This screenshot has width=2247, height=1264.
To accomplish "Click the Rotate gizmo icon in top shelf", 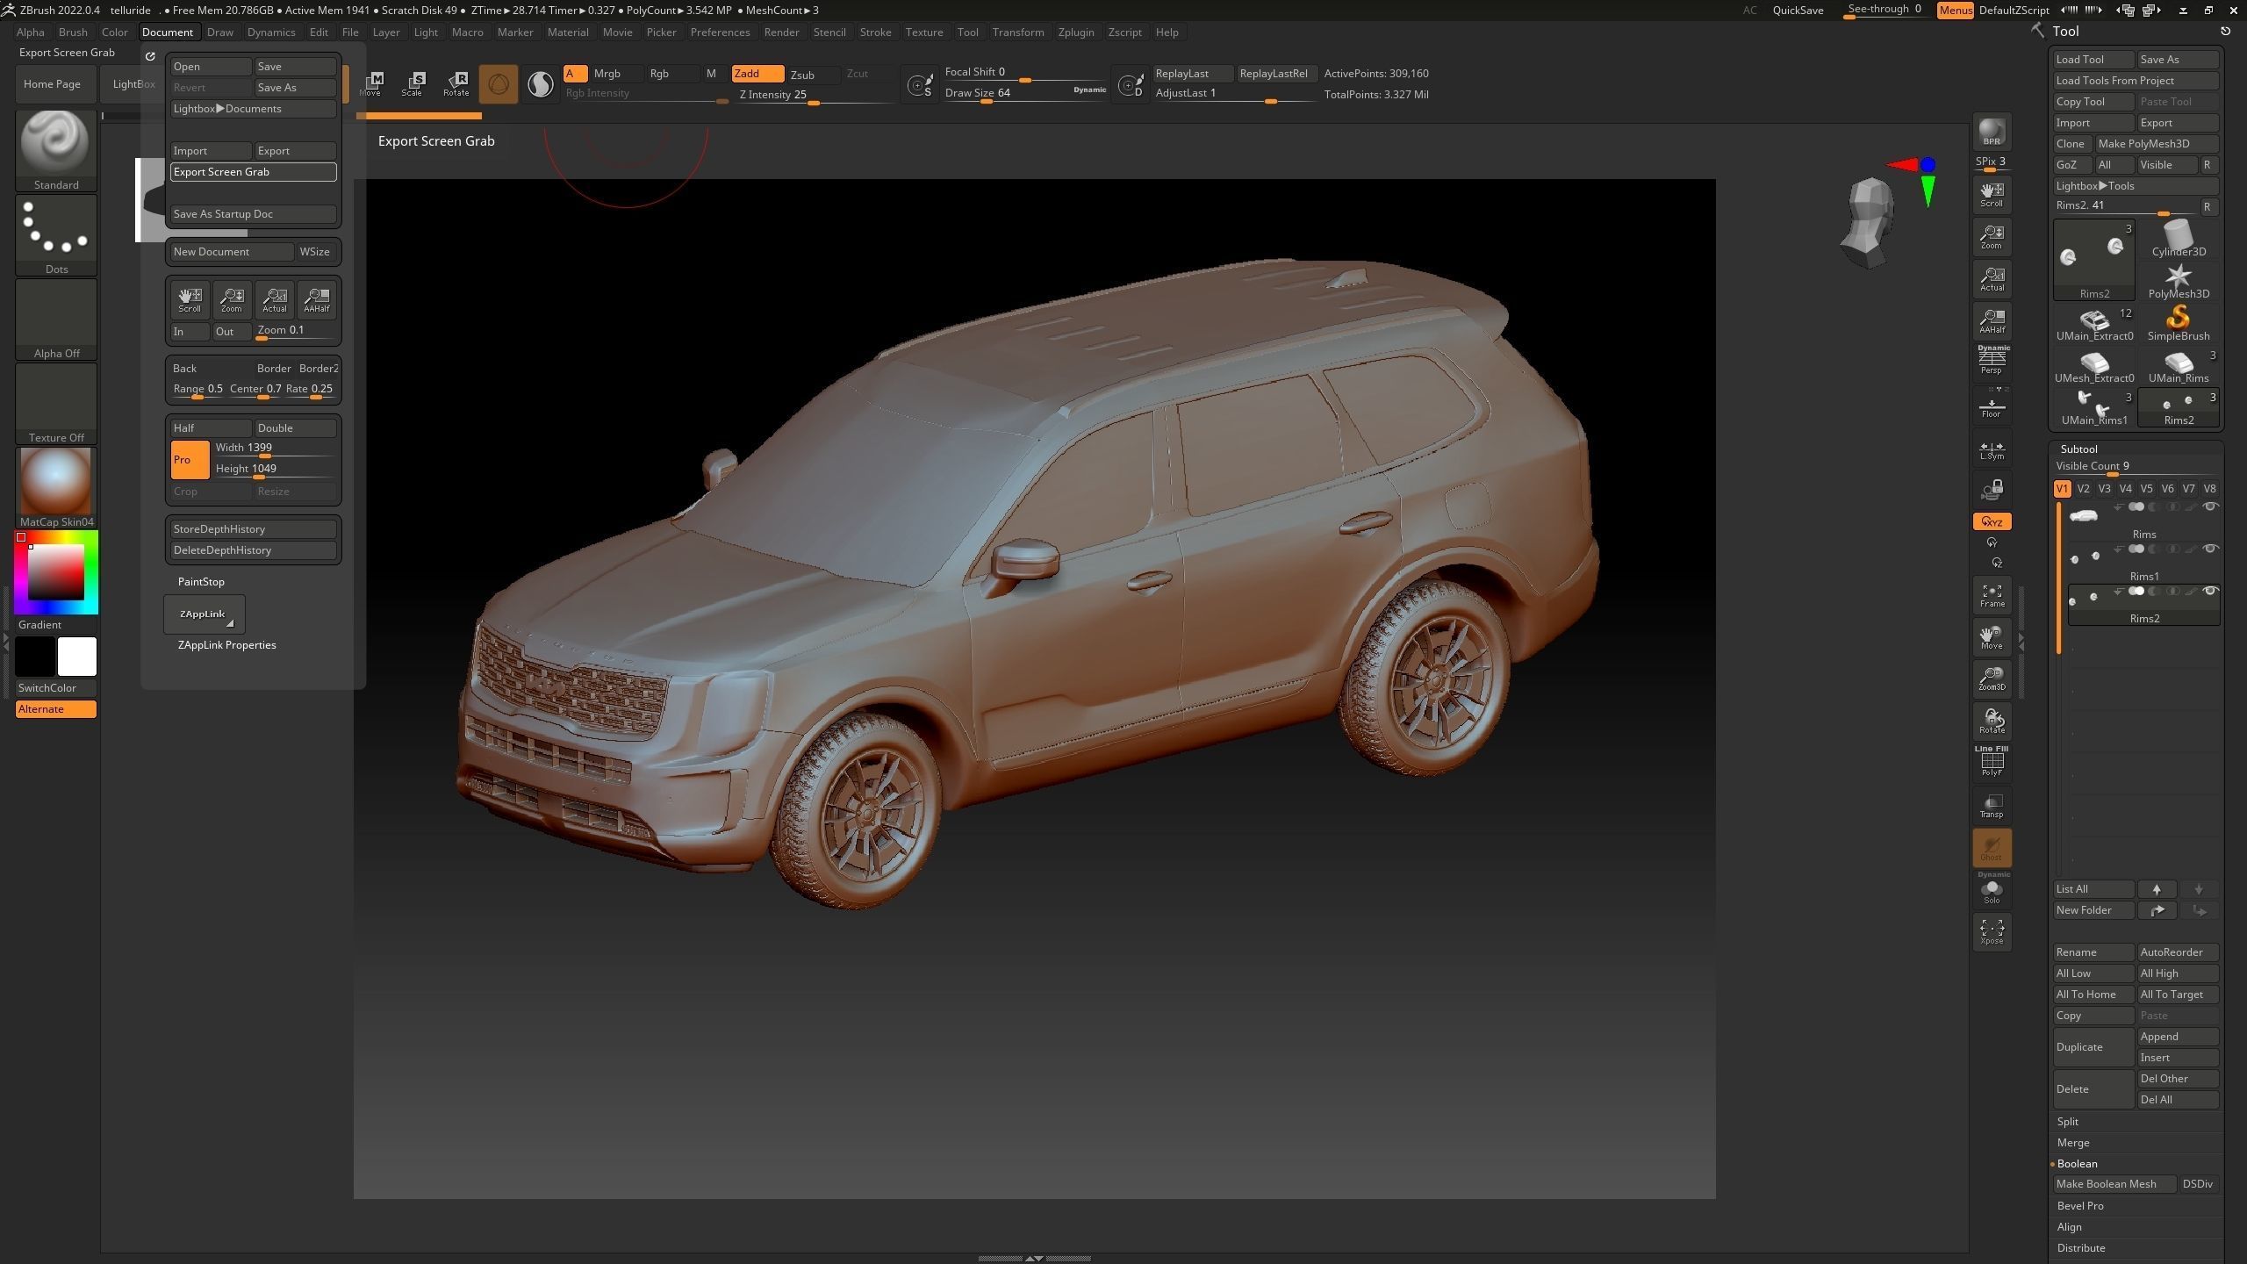I will tap(456, 83).
